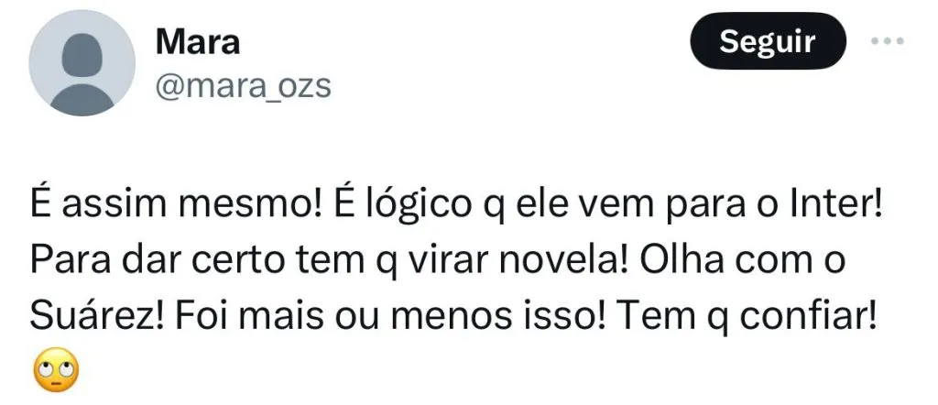Click the phrase "Tem q confiar!"
Screen dimensions: 938x405
pyautogui.click(x=748, y=317)
